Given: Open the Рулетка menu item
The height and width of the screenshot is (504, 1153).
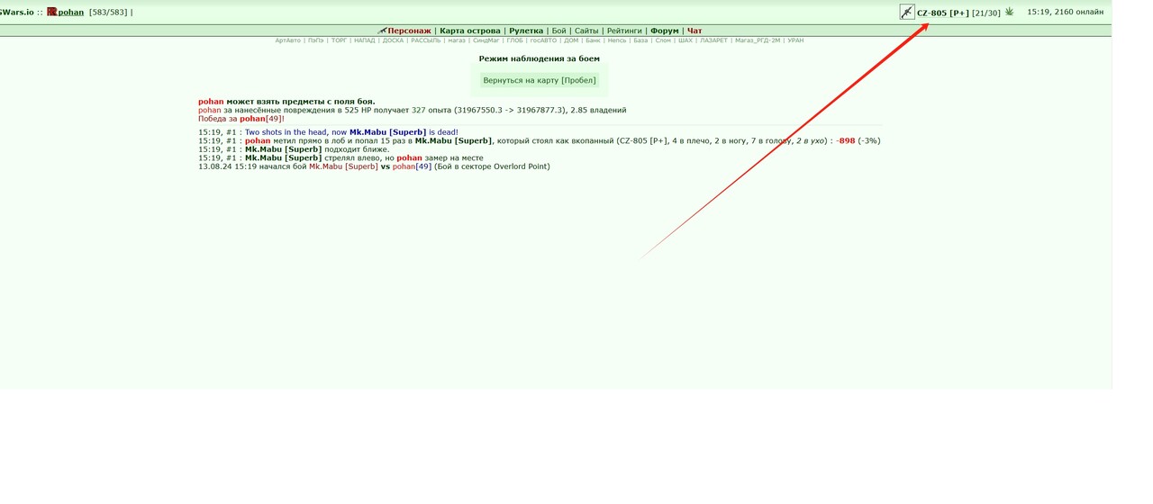Looking at the screenshot, I should (526, 31).
